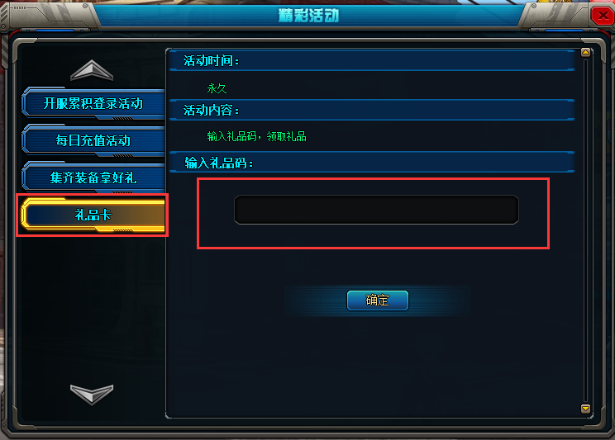
Task: Click the 精彩活动 window title
Action: tap(308, 16)
